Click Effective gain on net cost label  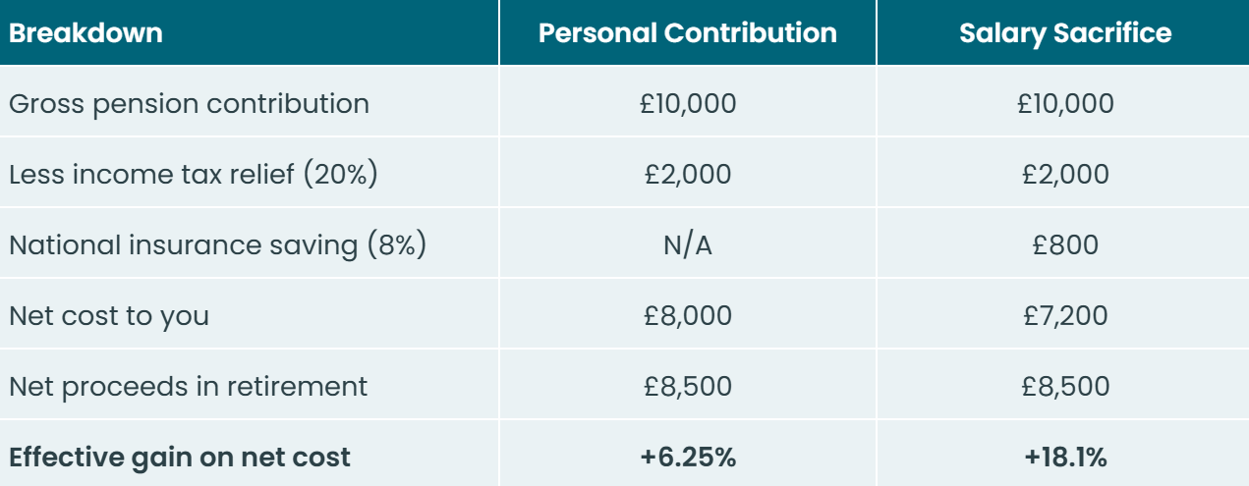pos(180,457)
